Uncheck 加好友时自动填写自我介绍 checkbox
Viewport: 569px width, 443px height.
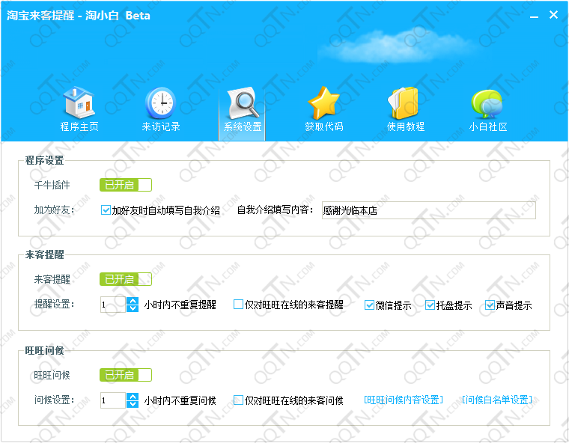click(x=106, y=210)
